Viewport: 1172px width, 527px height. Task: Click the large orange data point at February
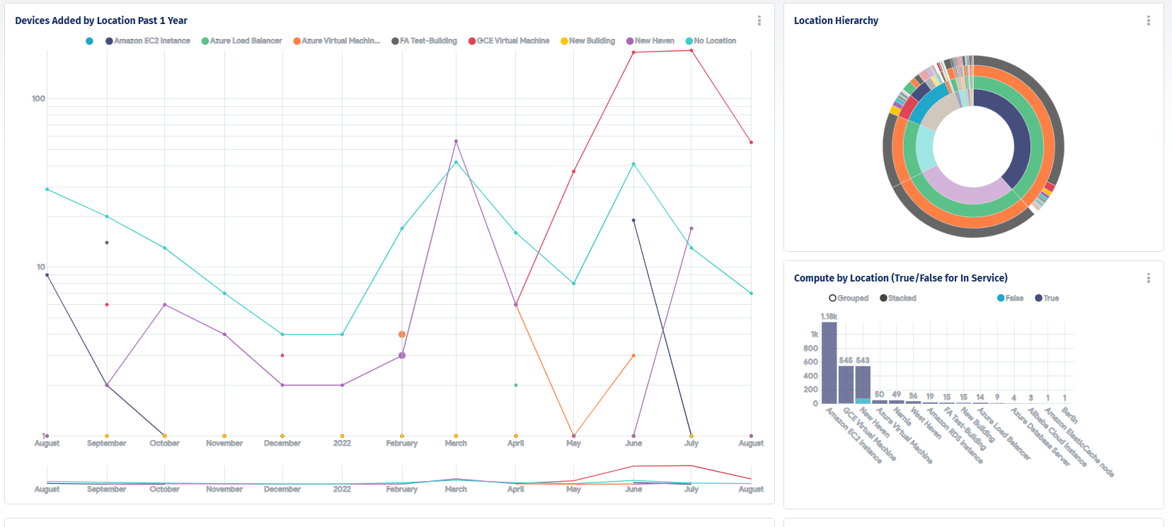point(402,335)
